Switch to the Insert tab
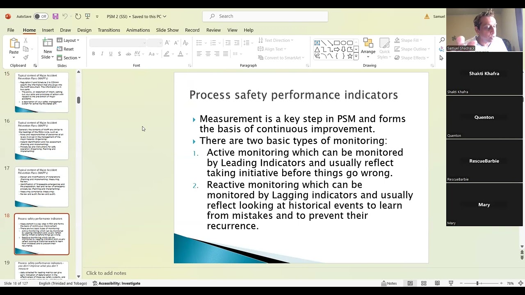The height and width of the screenshot is (295, 525). (x=48, y=30)
